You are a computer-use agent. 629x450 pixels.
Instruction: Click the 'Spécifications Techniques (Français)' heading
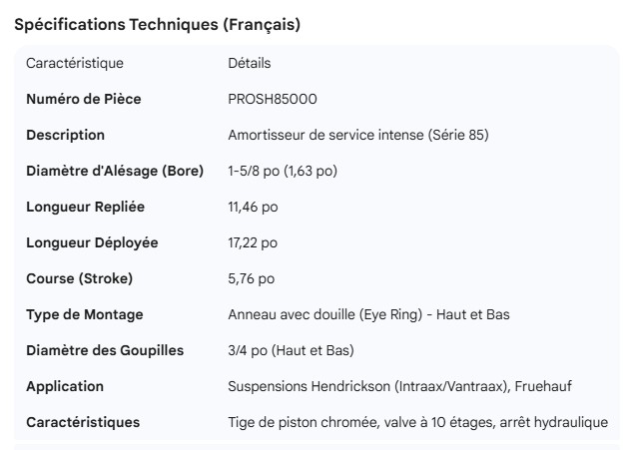coord(158,24)
